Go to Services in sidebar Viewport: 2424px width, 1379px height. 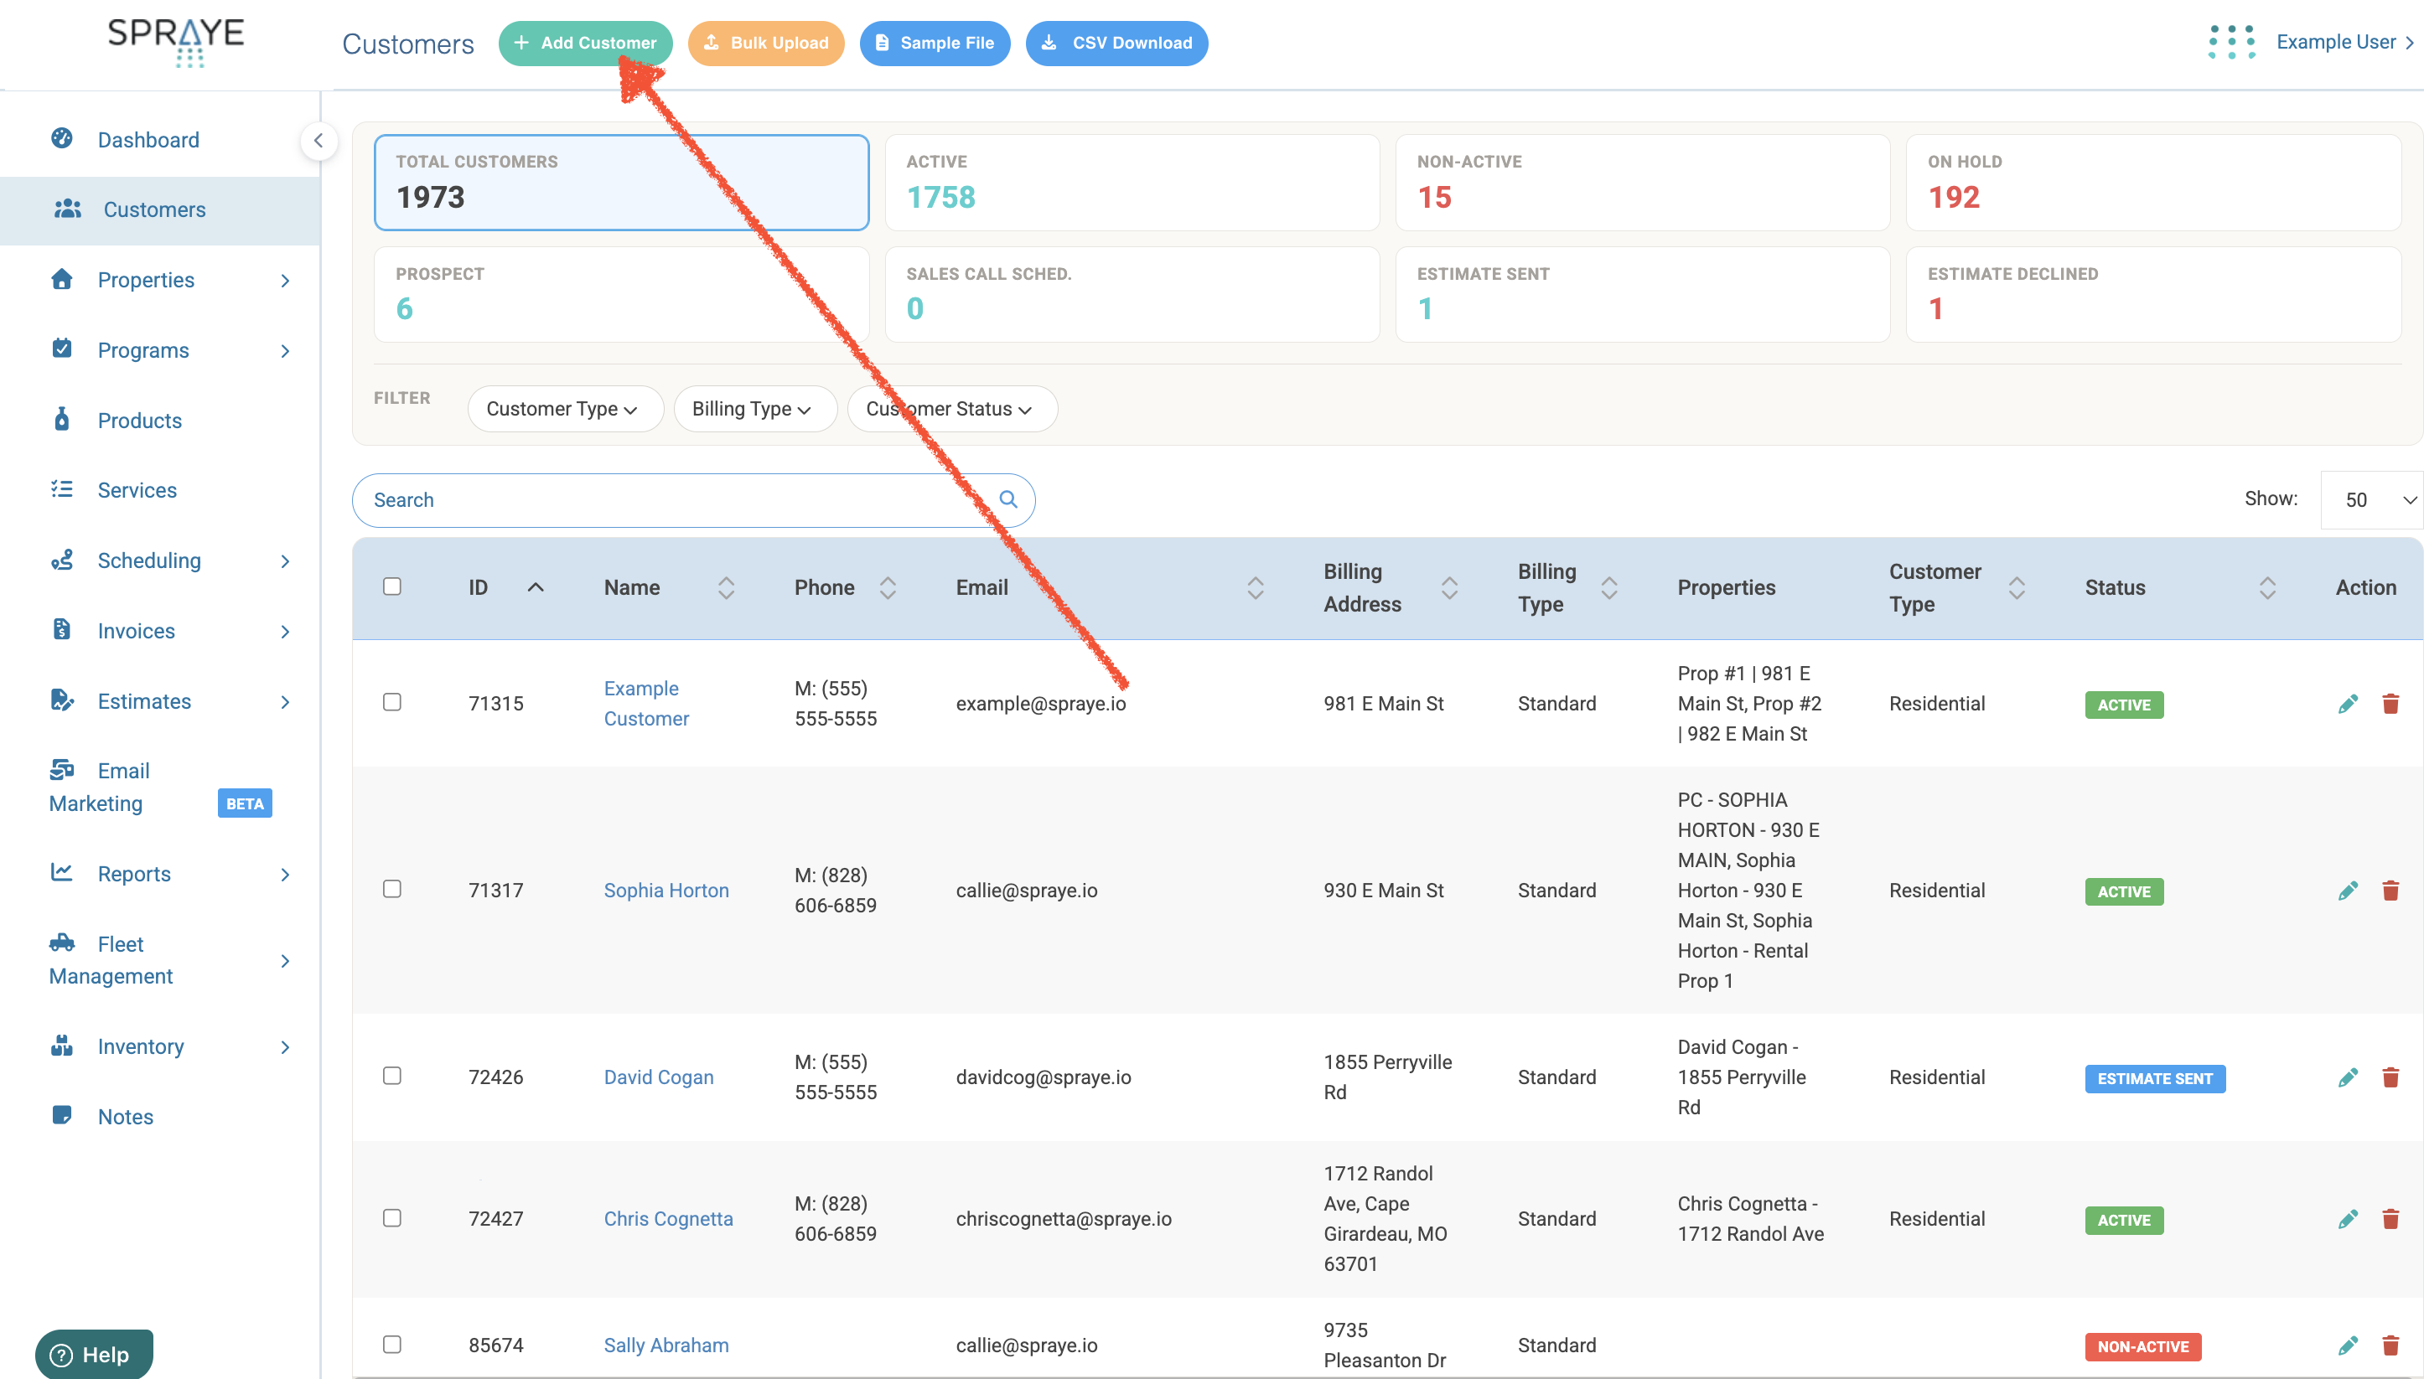[137, 489]
